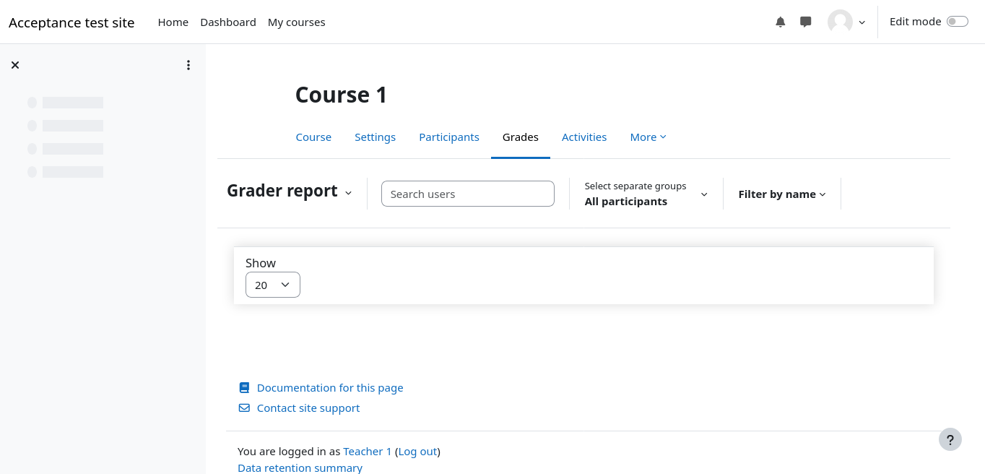This screenshot has width=985, height=474.
Task: Go to My courses in navbar
Action: coord(296,22)
